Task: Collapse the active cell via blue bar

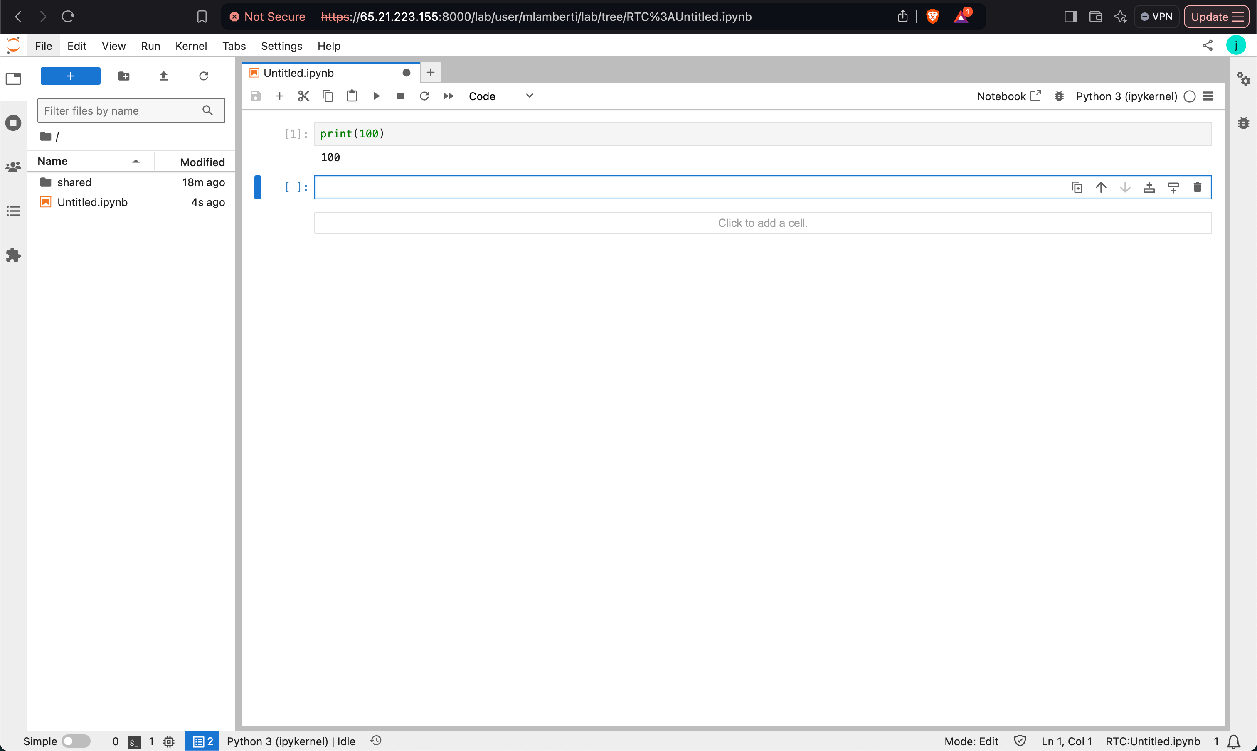Action: (257, 187)
